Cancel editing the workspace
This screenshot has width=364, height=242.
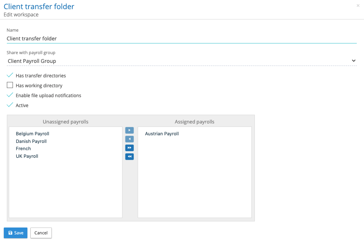tap(41, 233)
